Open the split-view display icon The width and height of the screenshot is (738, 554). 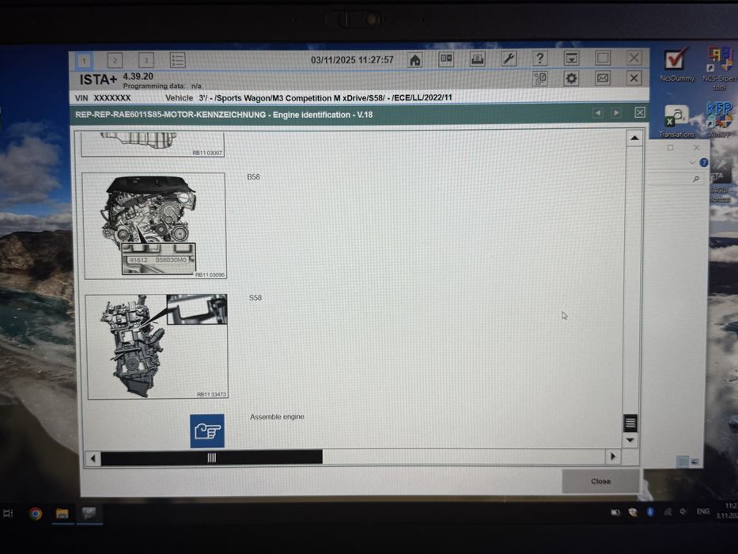445,59
